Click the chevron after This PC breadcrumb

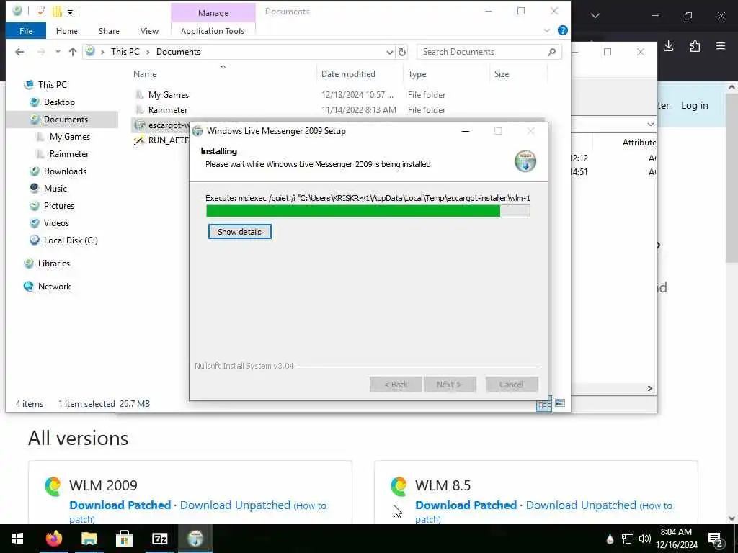148,52
